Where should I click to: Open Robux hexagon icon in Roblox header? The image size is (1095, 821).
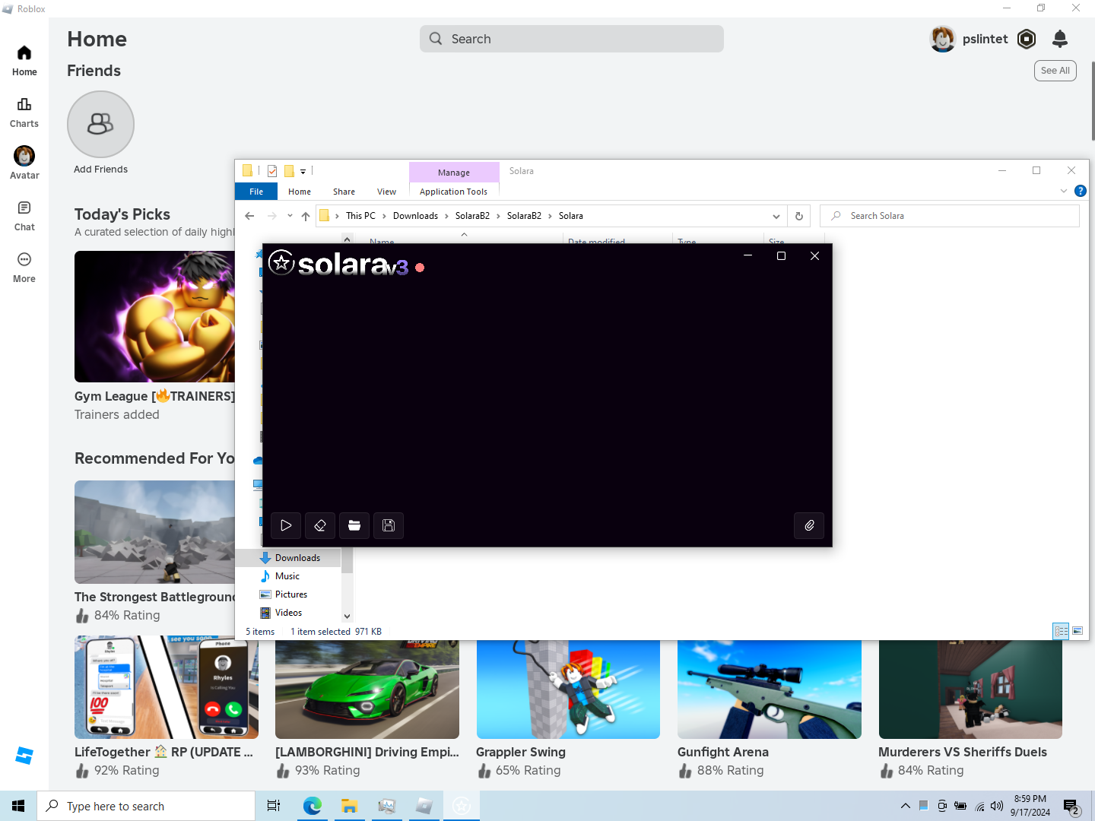tap(1027, 39)
